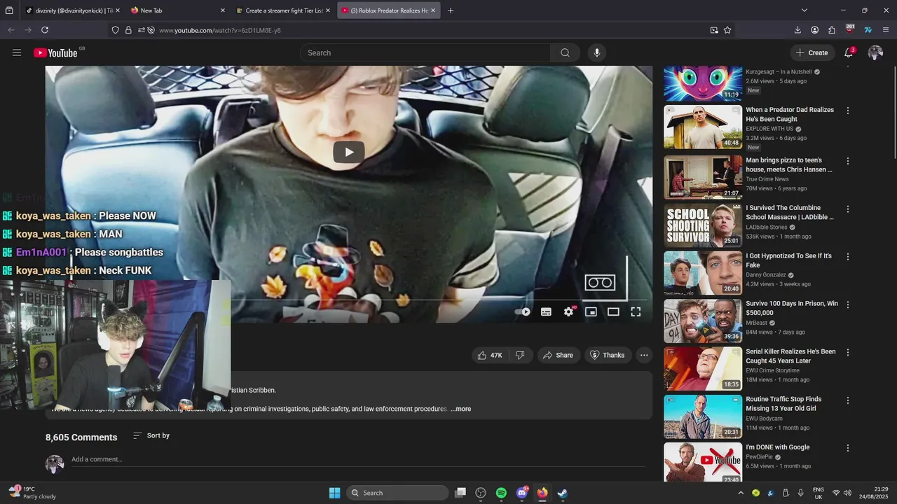
Task: Click the taskbar Search box
Action: point(398,493)
